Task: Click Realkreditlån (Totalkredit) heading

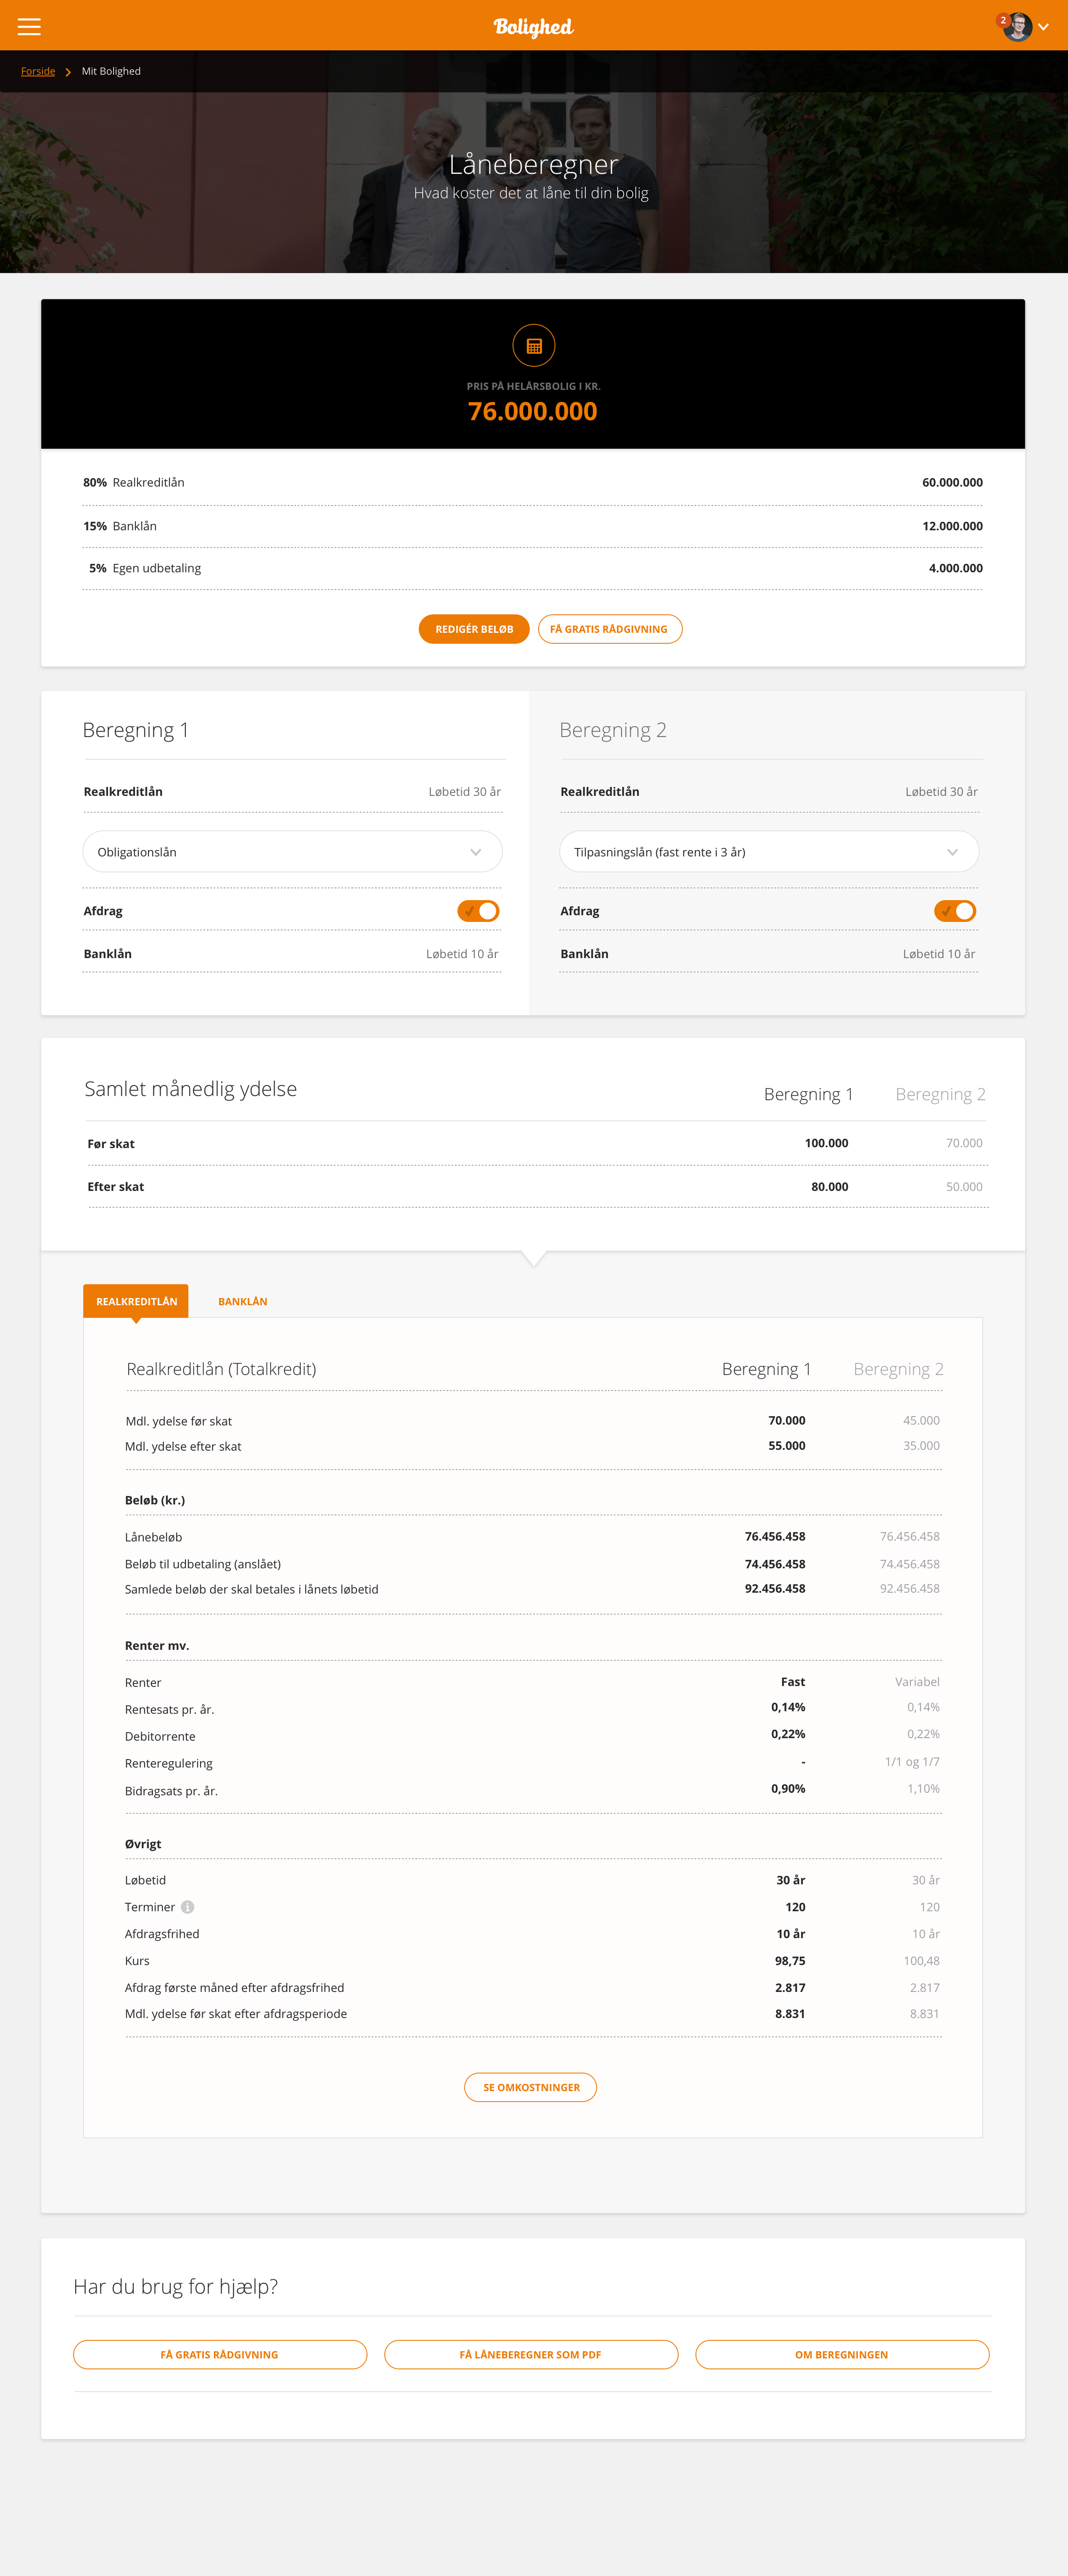Action: pos(221,1369)
